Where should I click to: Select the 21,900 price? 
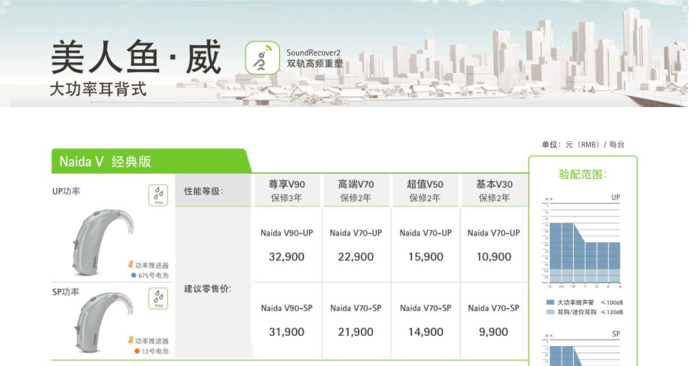(356, 332)
